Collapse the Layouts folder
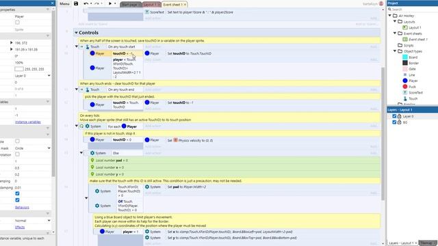The width and height of the screenshot is (438, 246). click(x=395, y=21)
